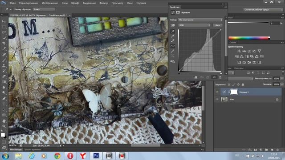The height and width of the screenshot is (160, 285).
Task: Toggle lock position in Layers panel
Action: tap(238, 84)
